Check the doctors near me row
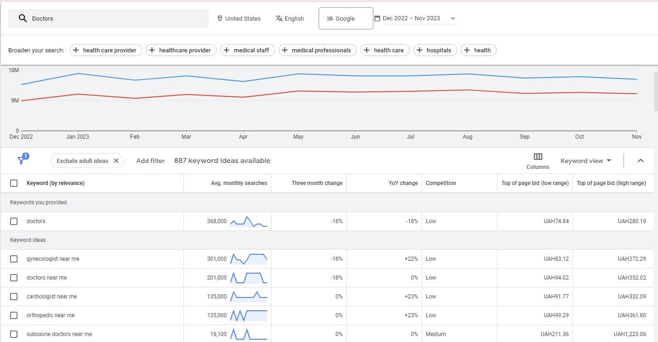Screen dimensions: 658x342 click(14, 278)
